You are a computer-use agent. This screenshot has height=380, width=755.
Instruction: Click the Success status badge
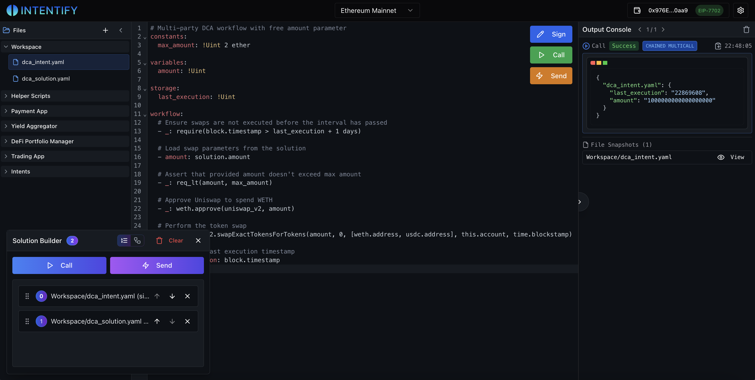coord(624,46)
